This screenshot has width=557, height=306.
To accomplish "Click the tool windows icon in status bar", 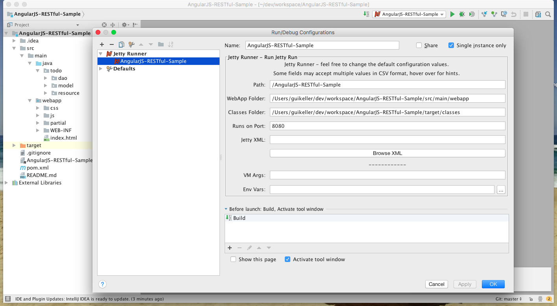I will [x=8, y=299].
